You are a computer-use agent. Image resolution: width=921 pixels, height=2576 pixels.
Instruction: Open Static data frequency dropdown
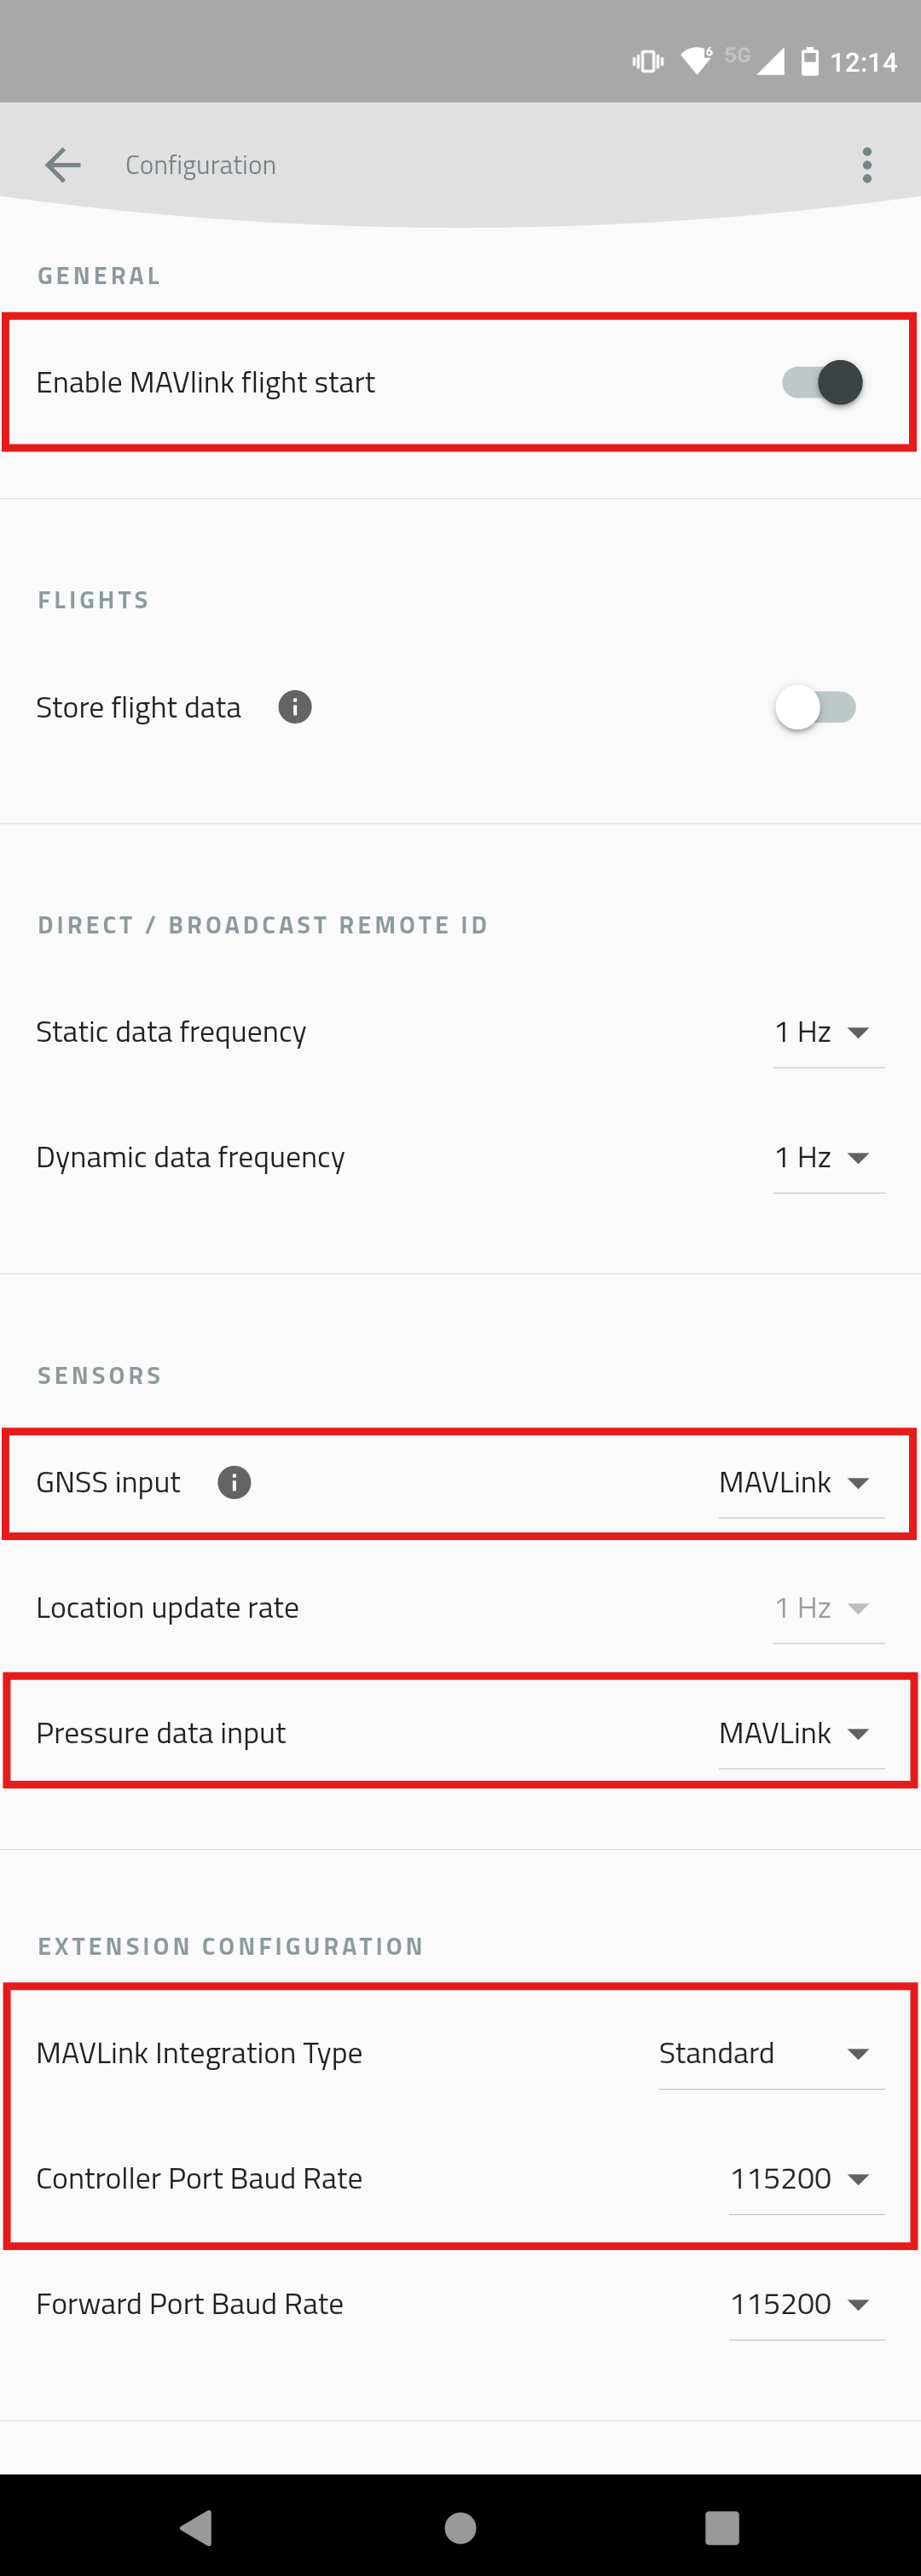(827, 1032)
